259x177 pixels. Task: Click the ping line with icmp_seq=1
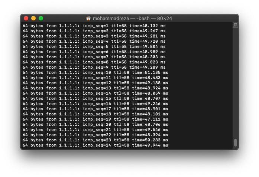[x=94, y=26]
